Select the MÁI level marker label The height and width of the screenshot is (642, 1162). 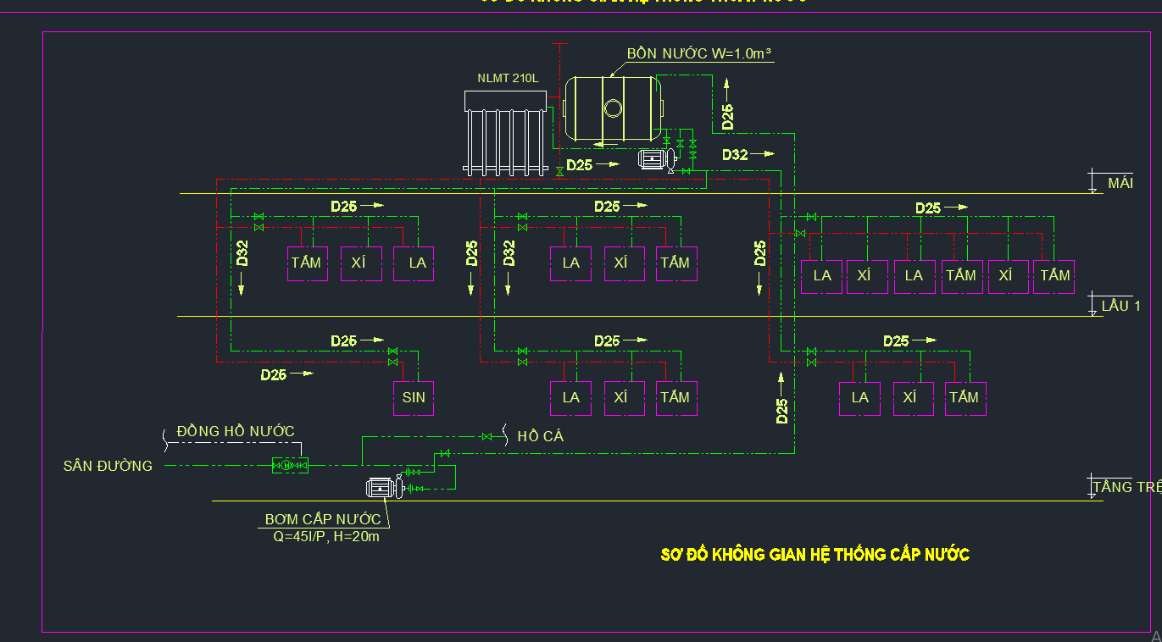(1120, 184)
